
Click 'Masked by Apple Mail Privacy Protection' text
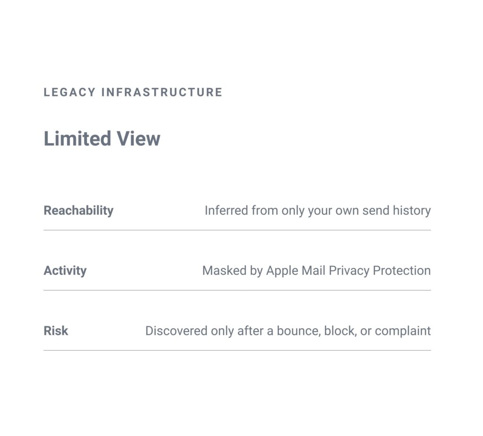316,271
